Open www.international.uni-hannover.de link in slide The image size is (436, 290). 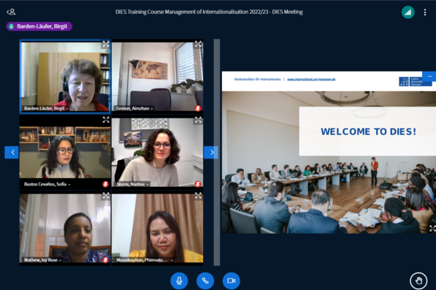311,80
